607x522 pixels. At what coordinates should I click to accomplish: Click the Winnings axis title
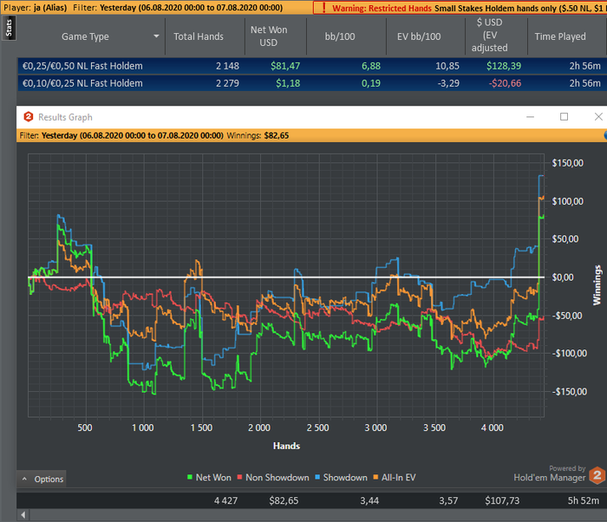click(597, 285)
